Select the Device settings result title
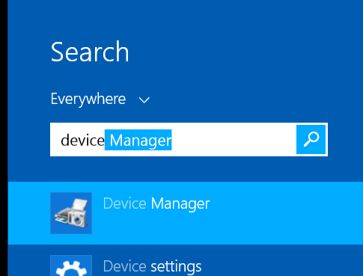Screen dimensions: 363x276 [152, 266]
